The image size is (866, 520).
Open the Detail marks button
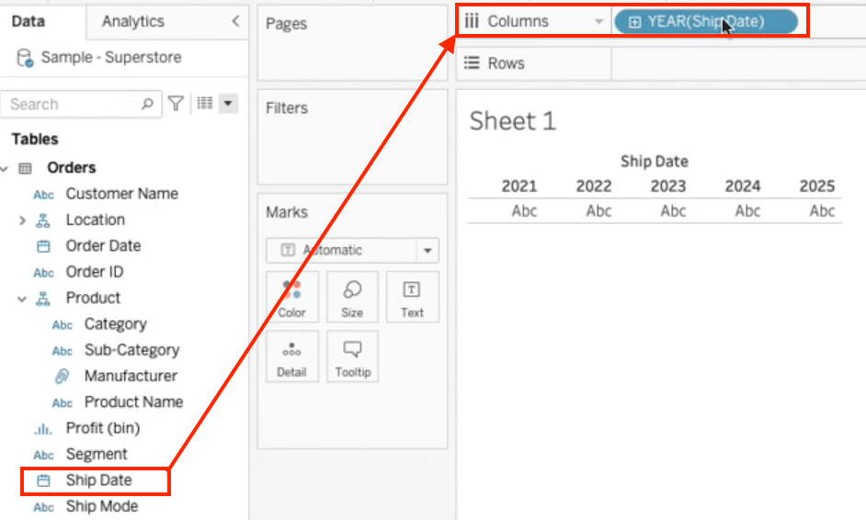coord(291,356)
